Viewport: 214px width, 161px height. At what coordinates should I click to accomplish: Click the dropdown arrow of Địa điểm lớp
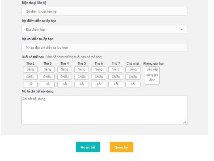(x=182, y=30)
